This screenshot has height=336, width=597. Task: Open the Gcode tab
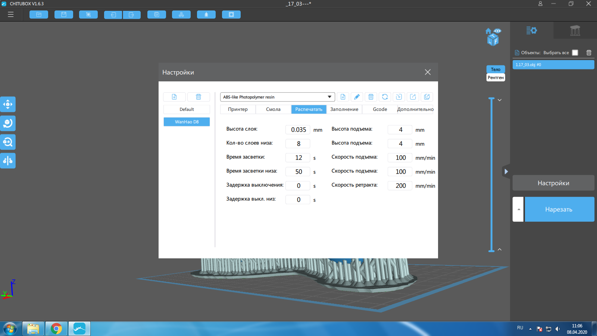[380, 109]
